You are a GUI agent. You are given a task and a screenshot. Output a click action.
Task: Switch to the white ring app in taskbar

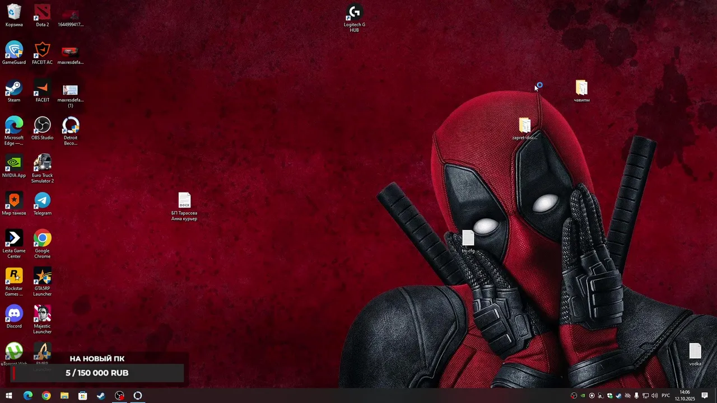pos(138,396)
